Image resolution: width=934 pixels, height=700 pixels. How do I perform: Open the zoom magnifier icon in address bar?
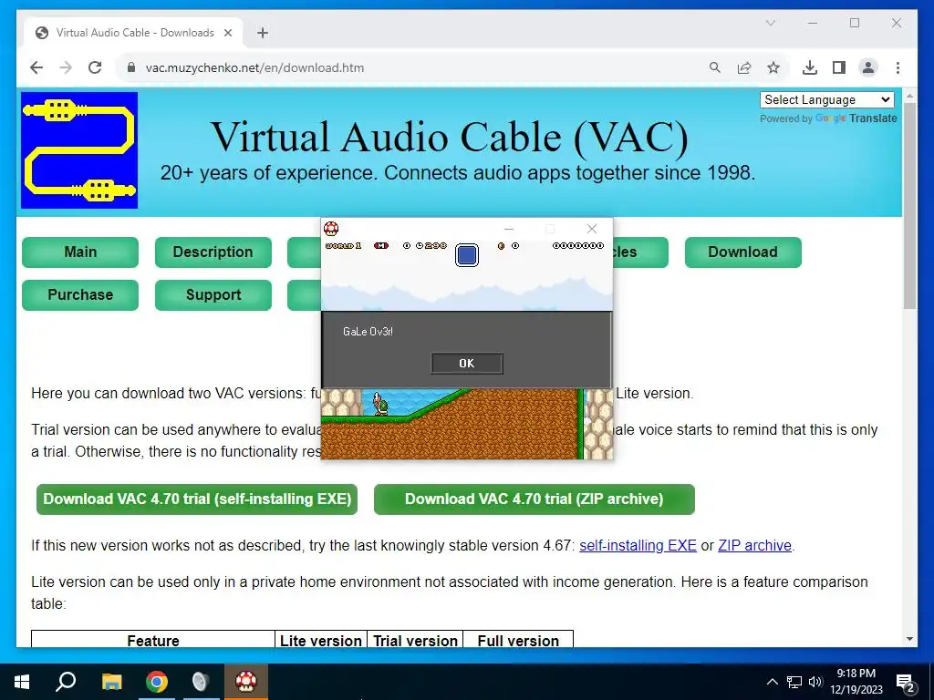pyautogui.click(x=715, y=67)
